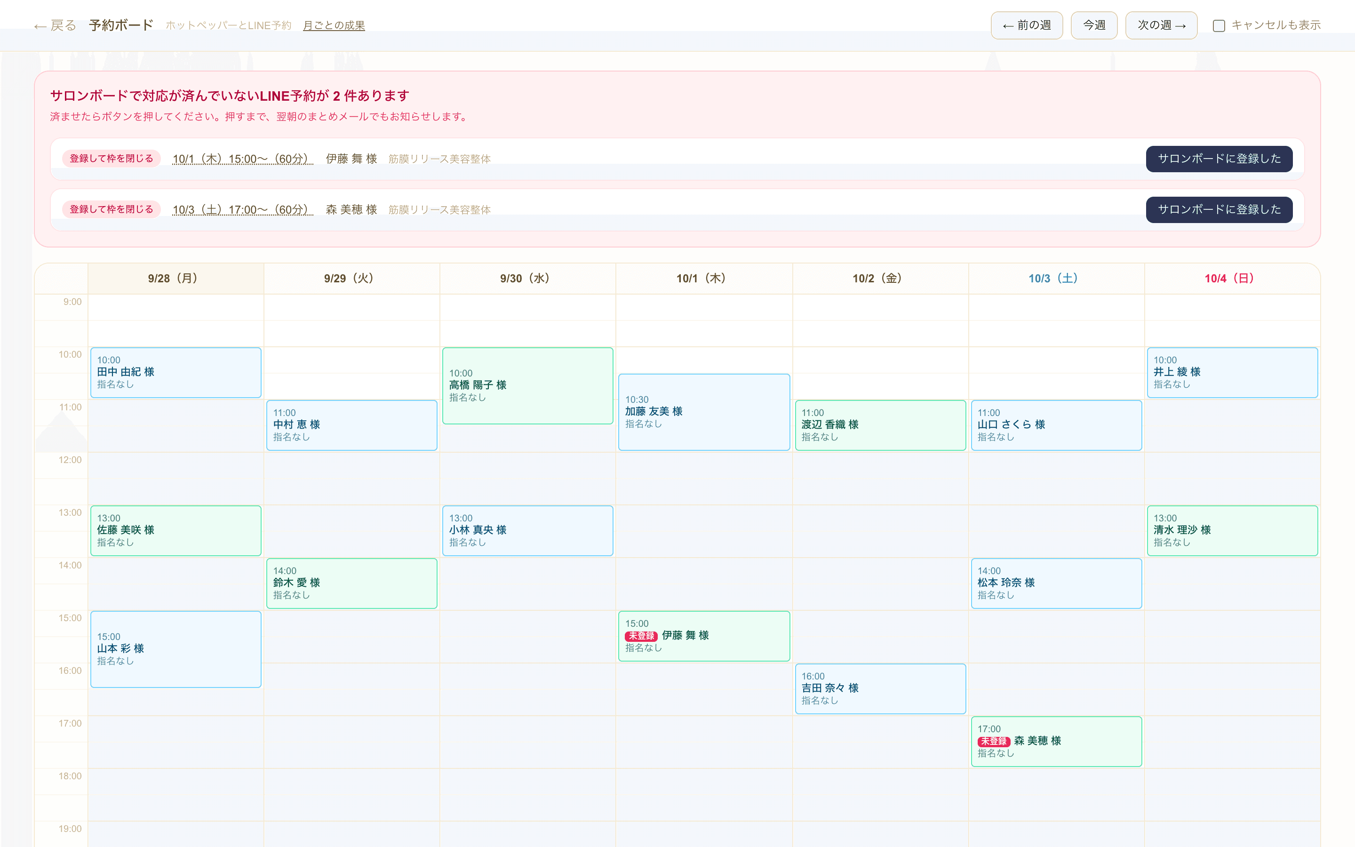The width and height of the screenshot is (1355, 847).
Task: Open 加藤 友美 10:30 appointment
Action: (704, 412)
